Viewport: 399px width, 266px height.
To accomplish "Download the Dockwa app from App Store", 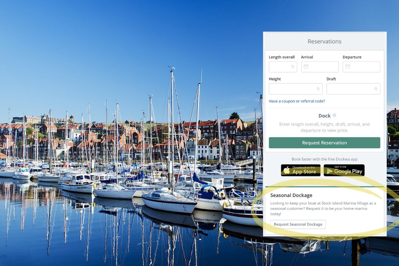I will point(301,170).
